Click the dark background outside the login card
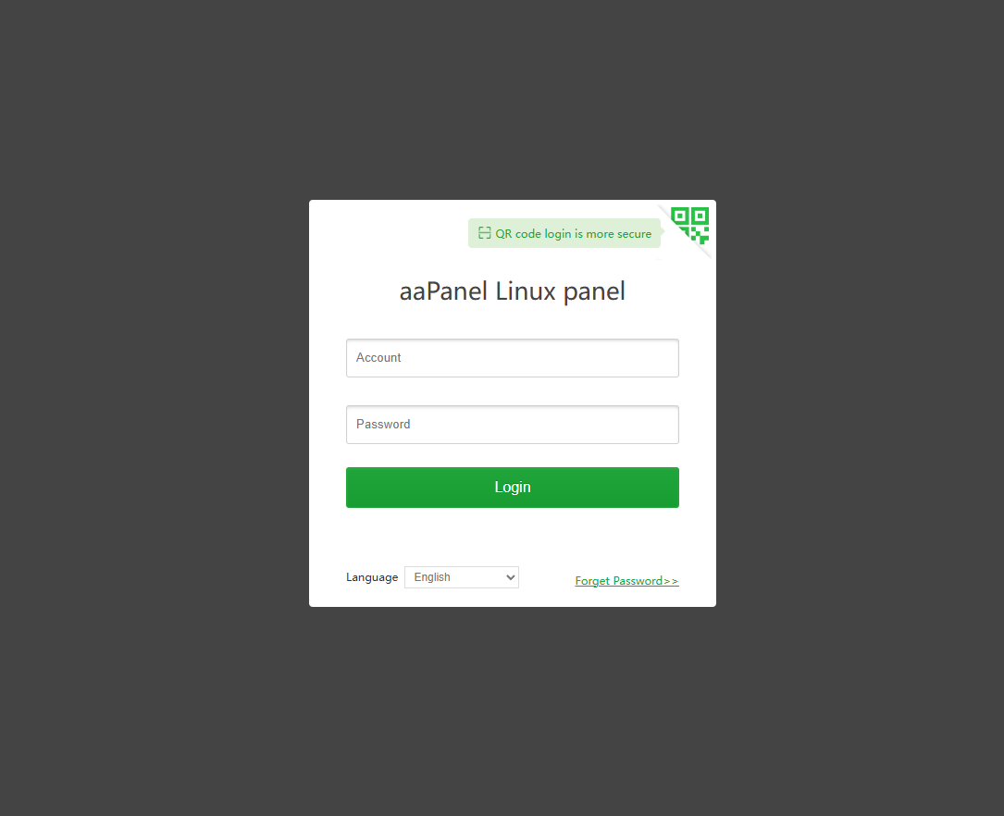1004x816 pixels. 154,410
